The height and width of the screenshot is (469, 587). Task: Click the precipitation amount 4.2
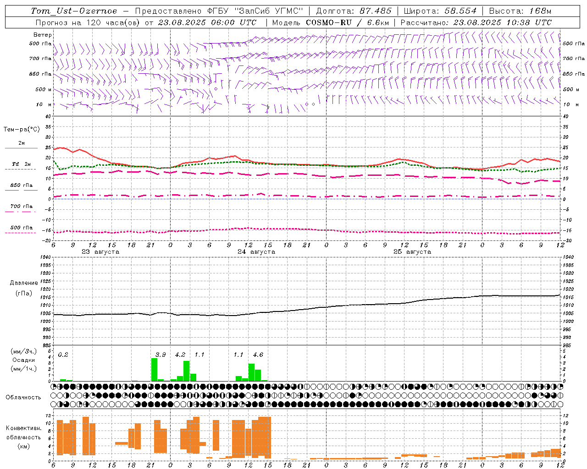(180, 355)
